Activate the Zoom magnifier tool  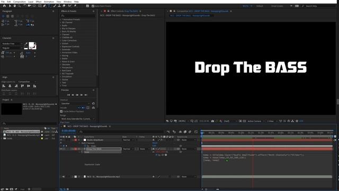tap(19, 6)
